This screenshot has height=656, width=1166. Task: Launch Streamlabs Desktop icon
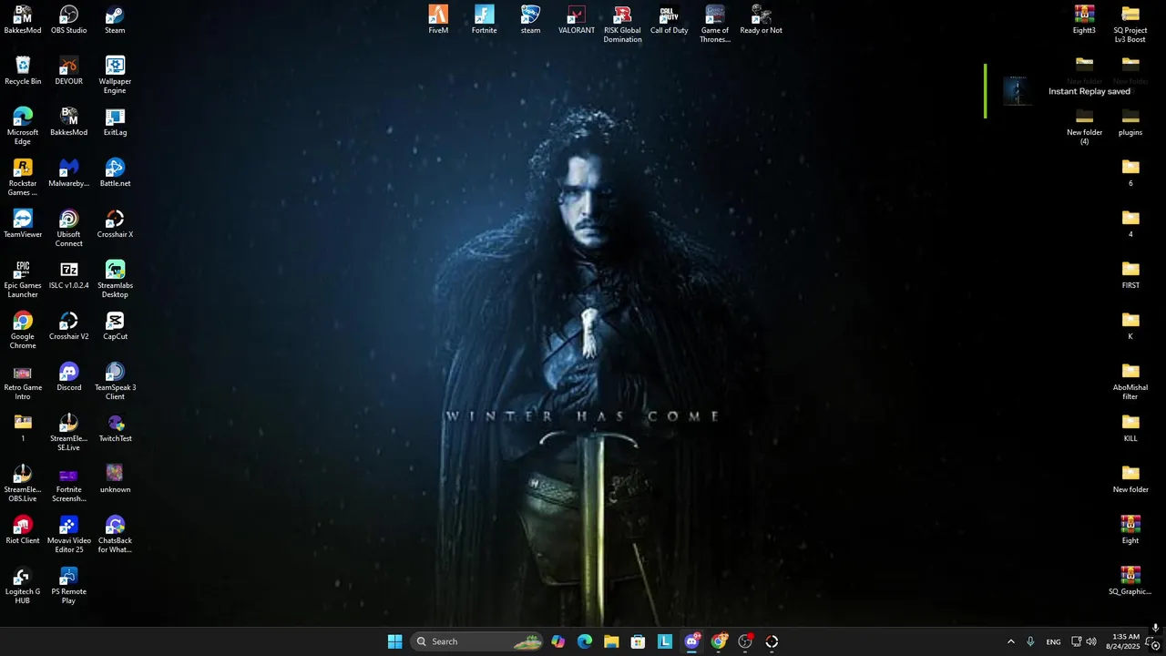[x=115, y=279]
